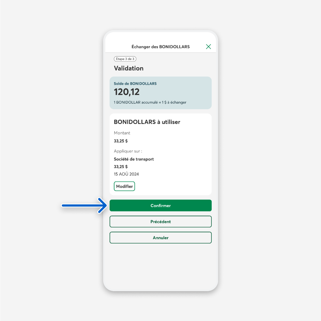Click the Montant label

pos(122,133)
